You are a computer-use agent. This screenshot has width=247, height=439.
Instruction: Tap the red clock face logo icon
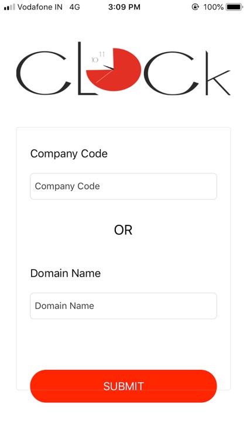click(114, 70)
